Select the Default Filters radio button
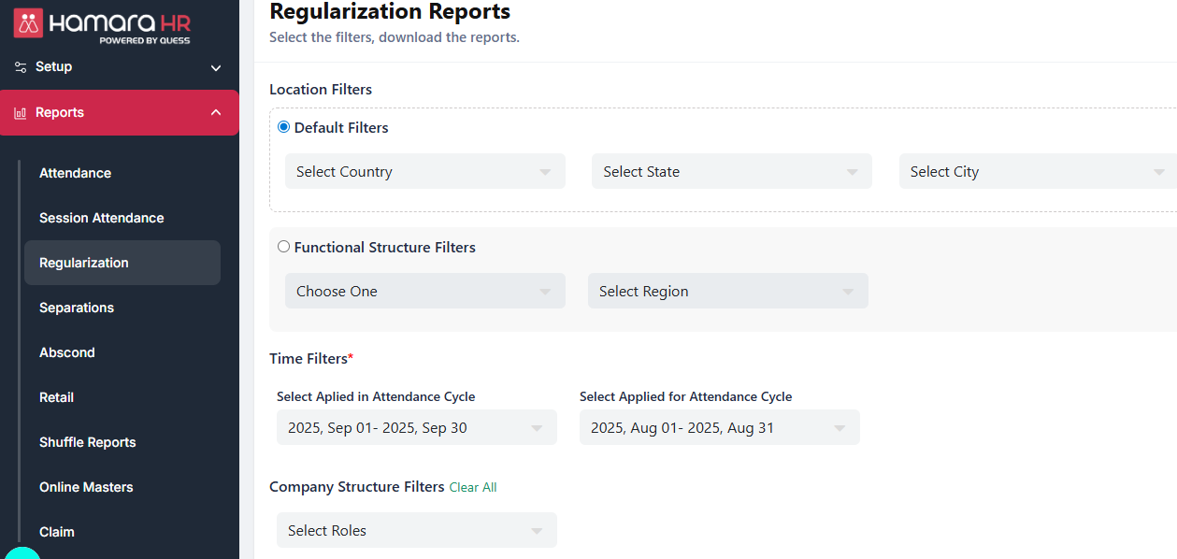Image resolution: width=1177 pixels, height=559 pixels. 284,127
